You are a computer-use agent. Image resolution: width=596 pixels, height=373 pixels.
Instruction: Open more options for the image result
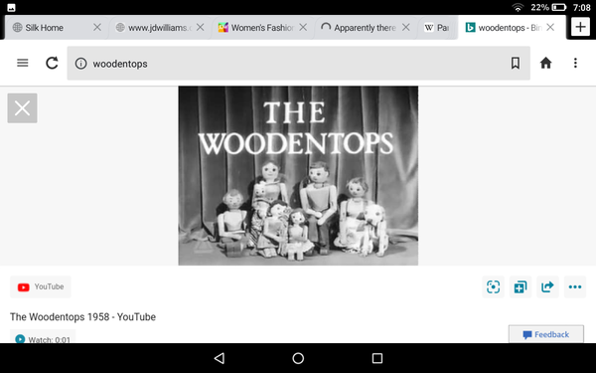pos(575,286)
